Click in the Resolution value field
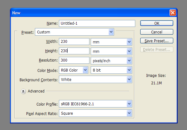The height and width of the screenshot is (130, 187). 74,60
